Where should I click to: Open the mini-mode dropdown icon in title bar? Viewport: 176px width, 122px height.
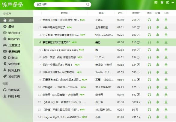[168, 2]
